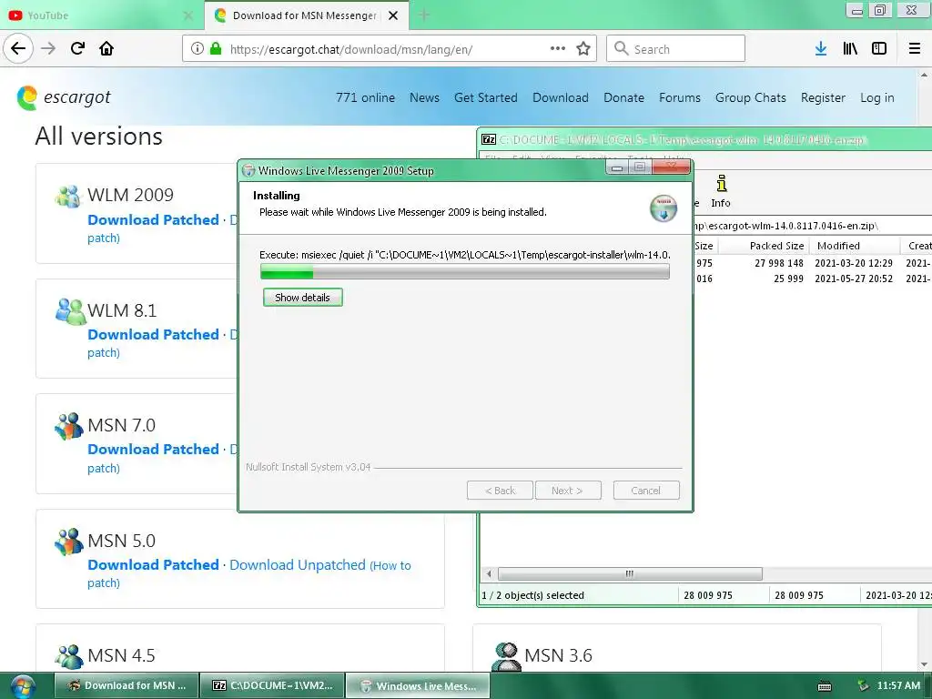
Task: Open the Forums nav link
Action: click(679, 97)
